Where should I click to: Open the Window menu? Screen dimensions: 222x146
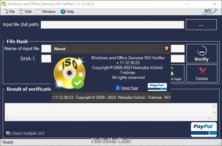pyautogui.click(x=46, y=12)
